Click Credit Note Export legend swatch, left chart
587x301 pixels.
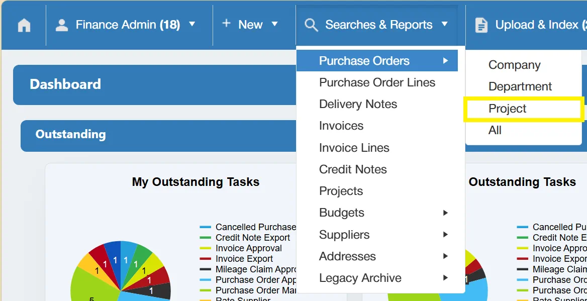[206, 238]
